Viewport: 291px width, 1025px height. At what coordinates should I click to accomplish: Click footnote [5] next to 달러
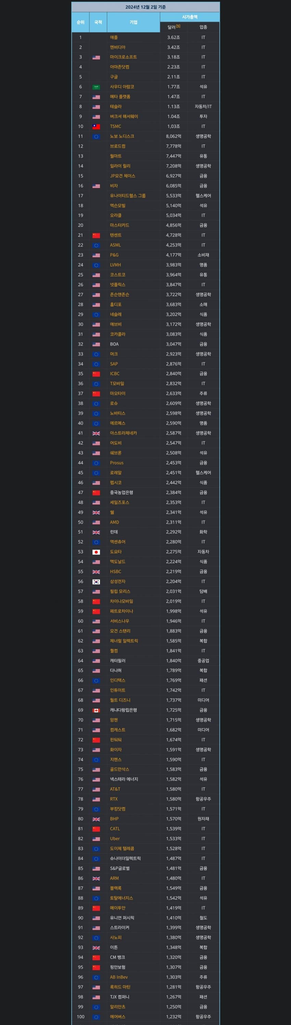coord(178,26)
